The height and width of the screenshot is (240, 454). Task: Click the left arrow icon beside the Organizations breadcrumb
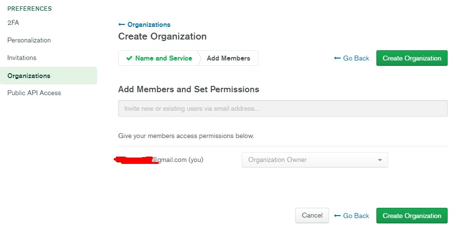(x=122, y=24)
